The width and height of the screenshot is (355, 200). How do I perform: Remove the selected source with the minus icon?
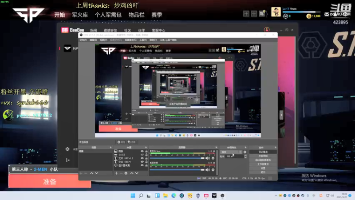tap(121, 173)
